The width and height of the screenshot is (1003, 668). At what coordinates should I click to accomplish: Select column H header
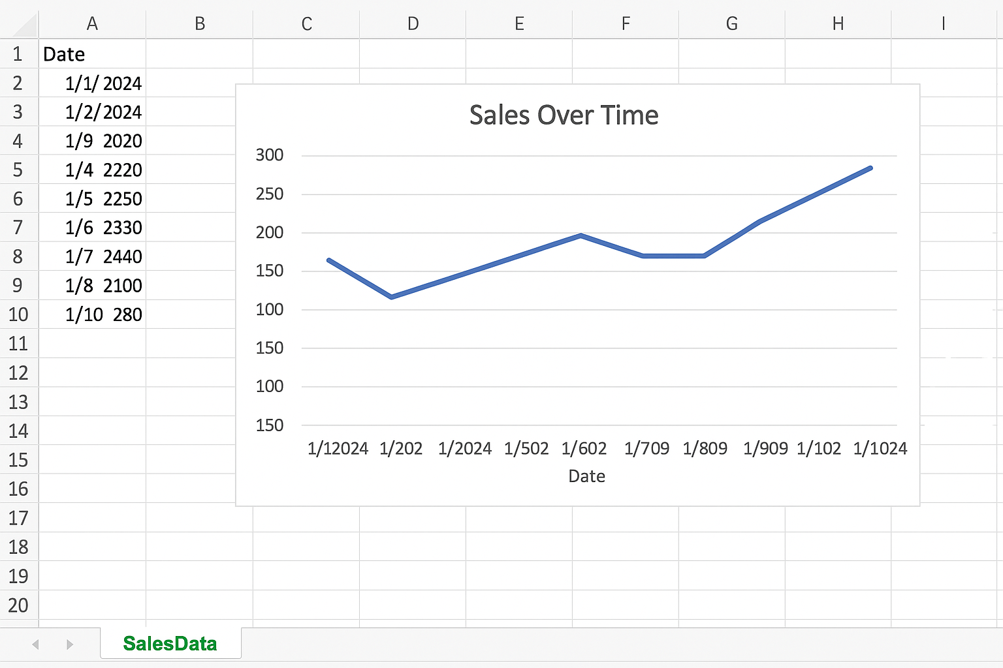838,24
